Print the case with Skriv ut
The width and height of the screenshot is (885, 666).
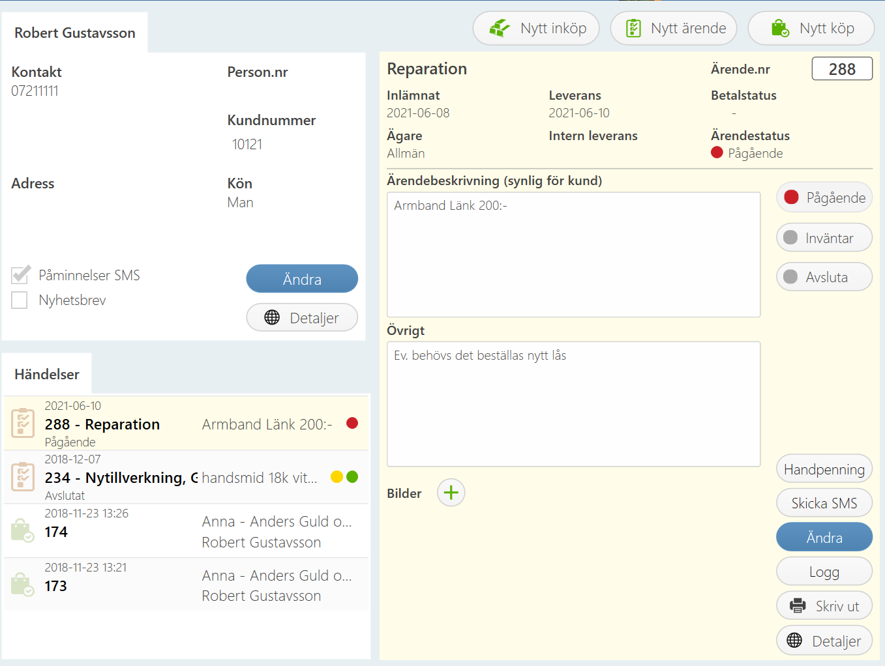824,605
